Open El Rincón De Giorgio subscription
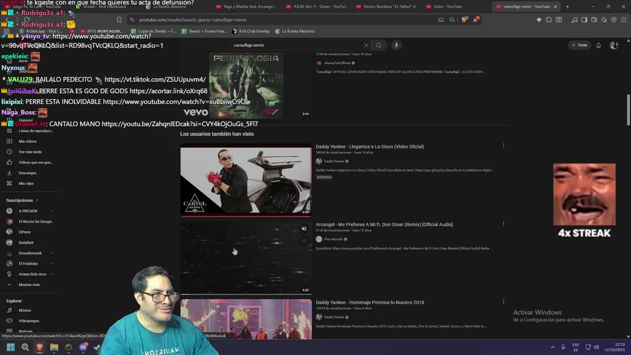Image resolution: width=631 pixels, height=355 pixels. coord(35,221)
